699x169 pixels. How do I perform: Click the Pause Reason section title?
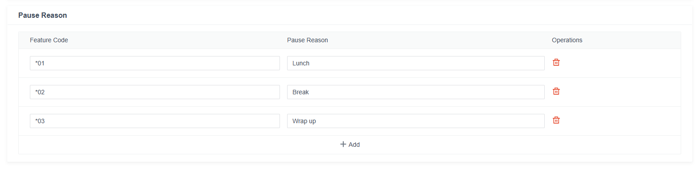(x=42, y=15)
